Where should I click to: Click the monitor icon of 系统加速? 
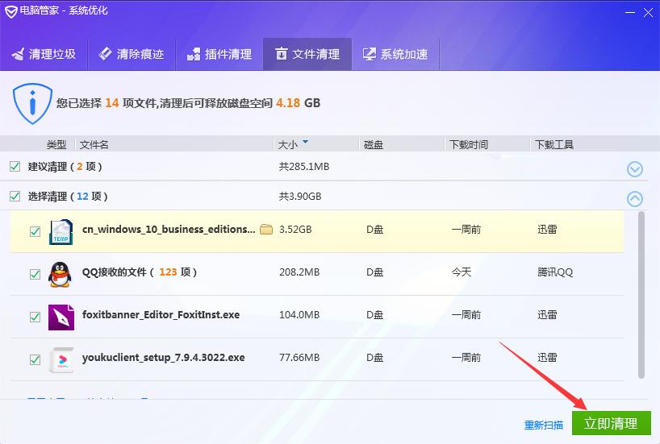tap(370, 54)
